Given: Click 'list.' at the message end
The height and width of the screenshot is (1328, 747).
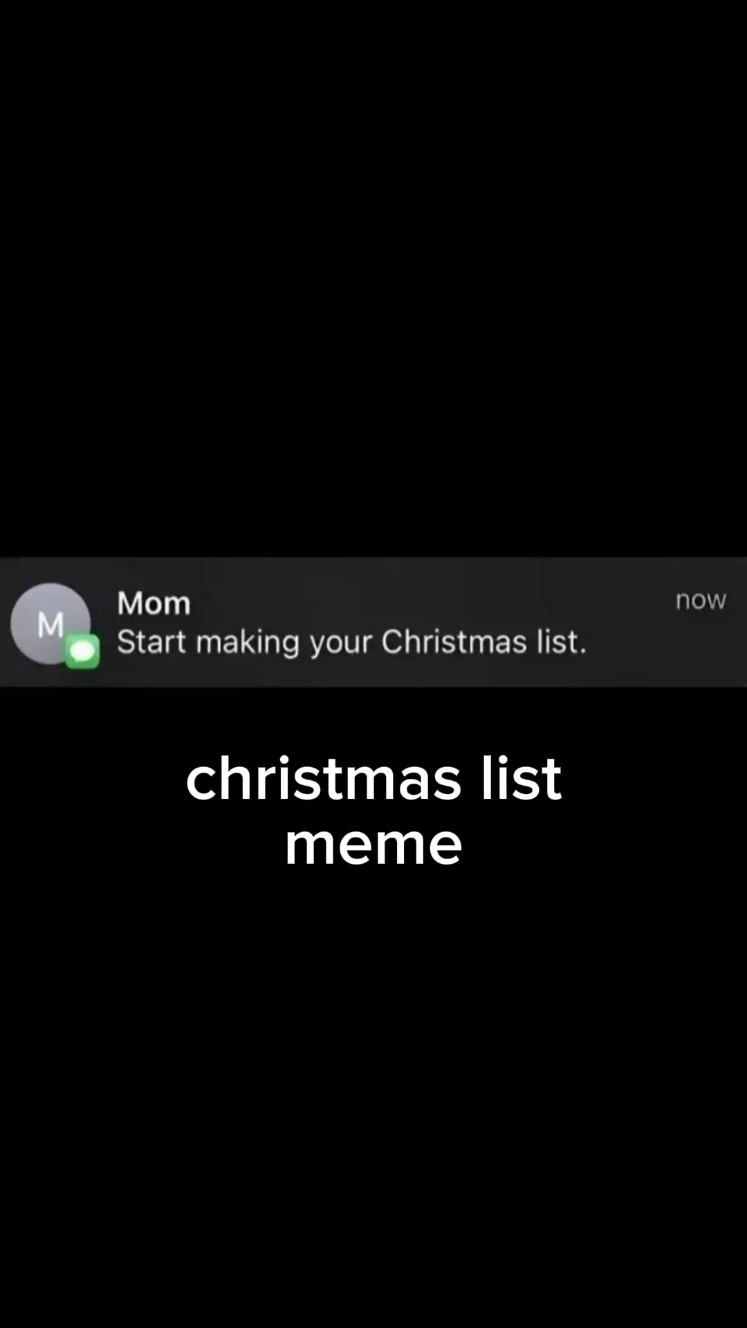Looking at the screenshot, I should (x=562, y=642).
